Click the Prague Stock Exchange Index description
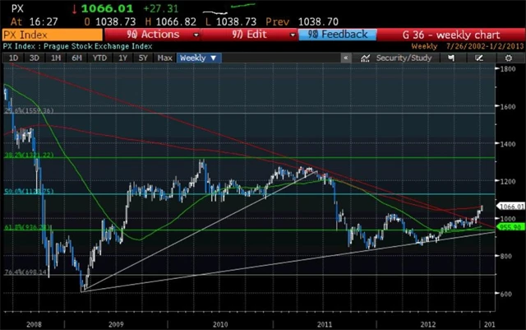 tap(98, 46)
